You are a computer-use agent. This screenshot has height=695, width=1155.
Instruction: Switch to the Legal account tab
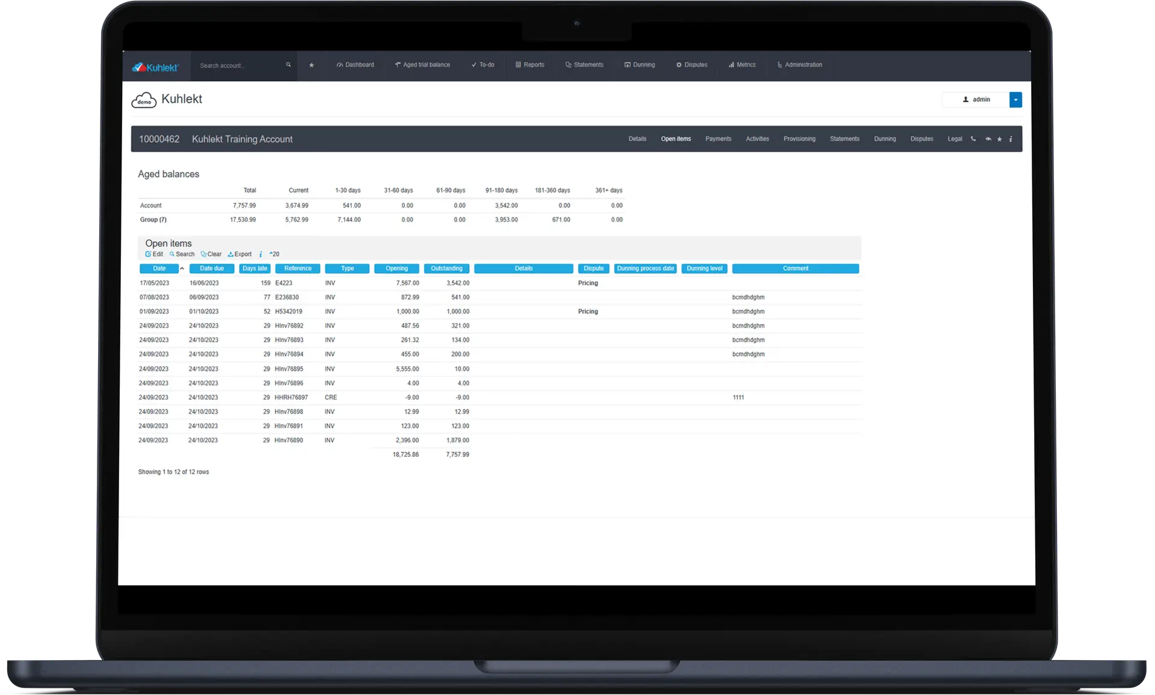pyautogui.click(x=955, y=139)
